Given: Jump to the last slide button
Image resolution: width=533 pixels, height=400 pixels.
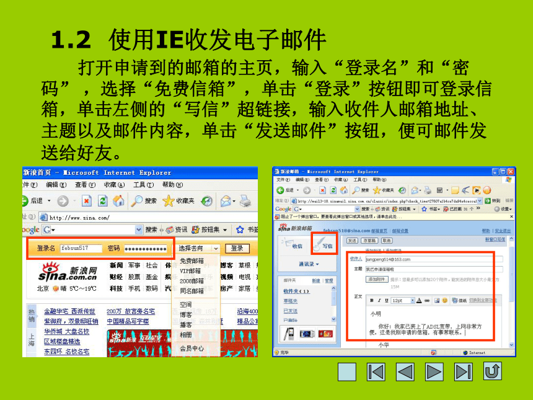Looking at the screenshot, I should pos(464,371).
